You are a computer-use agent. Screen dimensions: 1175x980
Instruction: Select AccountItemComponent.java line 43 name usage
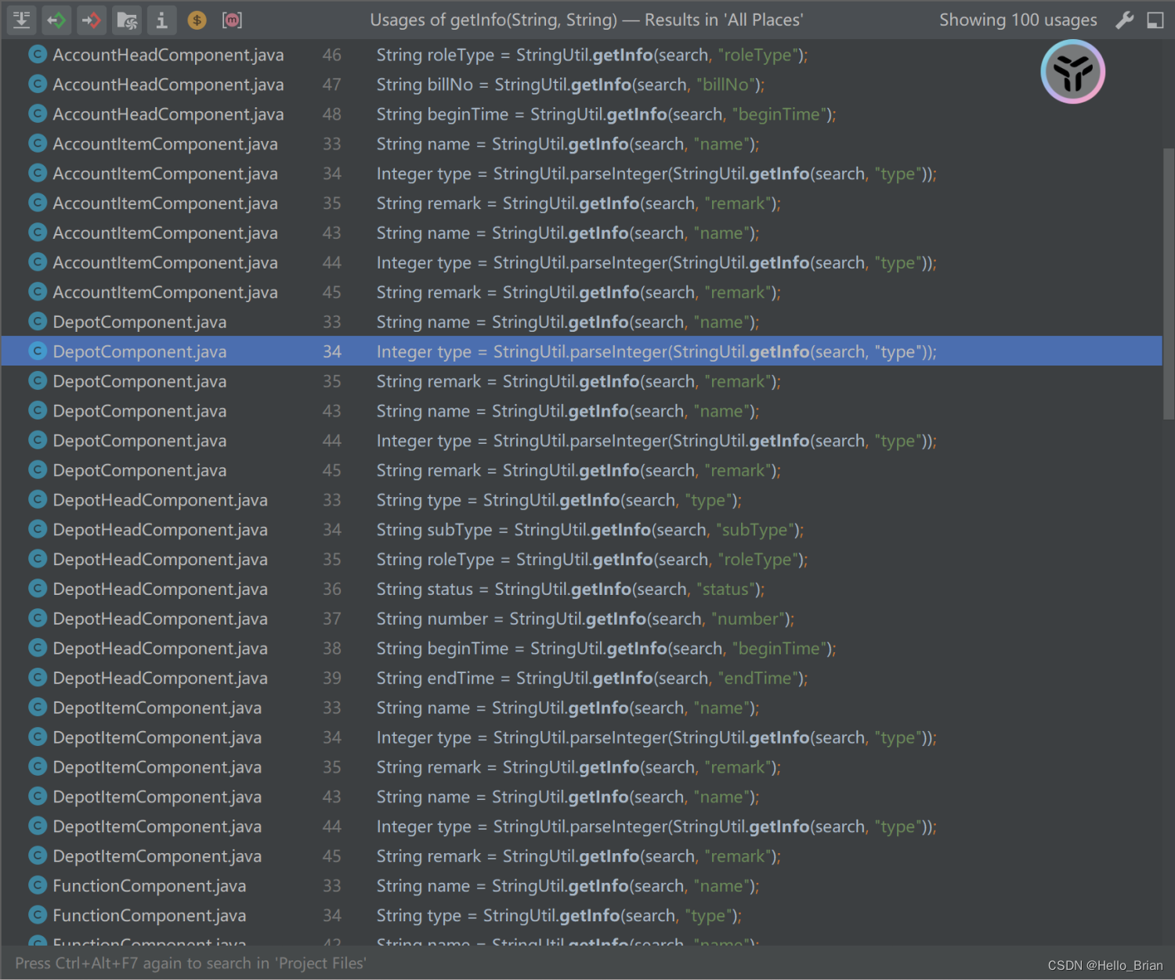point(581,233)
